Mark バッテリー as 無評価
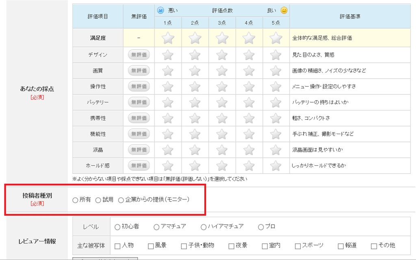The height and width of the screenshot is (260, 416). pos(139,102)
